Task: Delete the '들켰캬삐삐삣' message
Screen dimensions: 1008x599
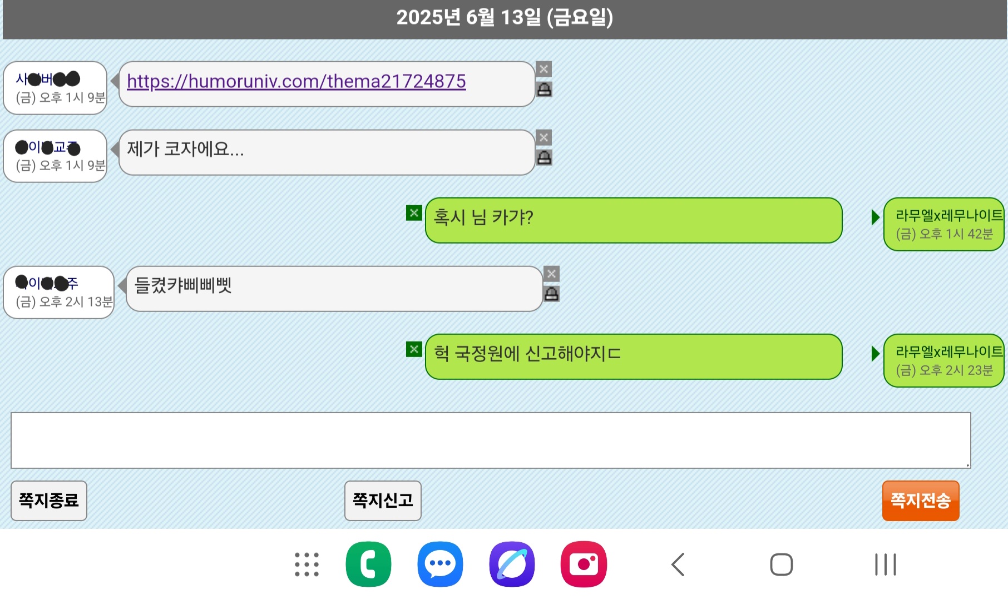Action: point(551,274)
